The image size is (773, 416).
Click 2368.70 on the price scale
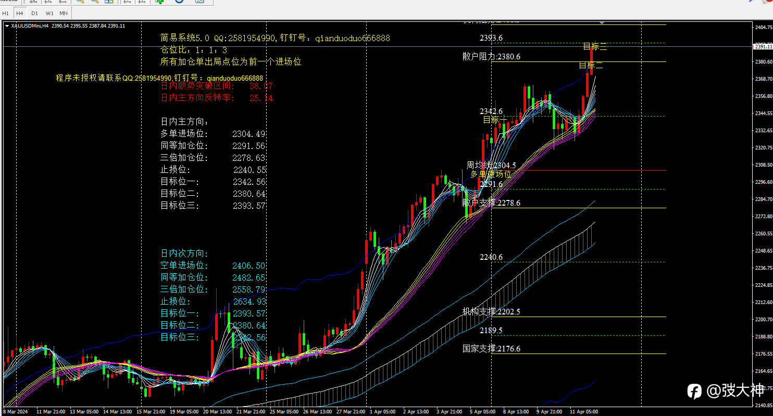point(763,79)
